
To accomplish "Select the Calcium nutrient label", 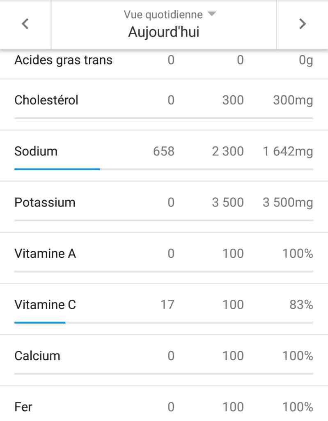I will pyautogui.click(x=37, y=356).
